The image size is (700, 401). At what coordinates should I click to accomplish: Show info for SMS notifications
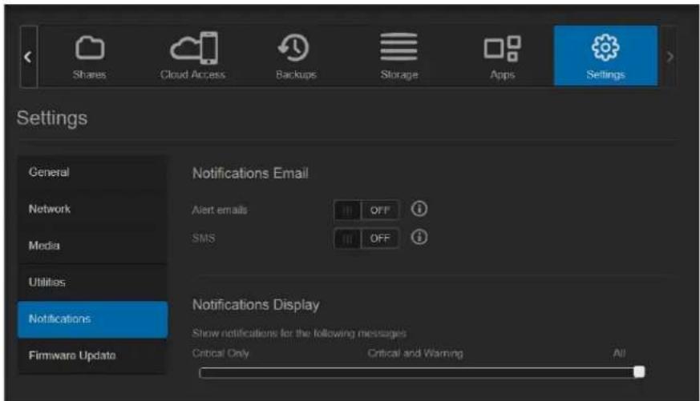coord(419,237)
